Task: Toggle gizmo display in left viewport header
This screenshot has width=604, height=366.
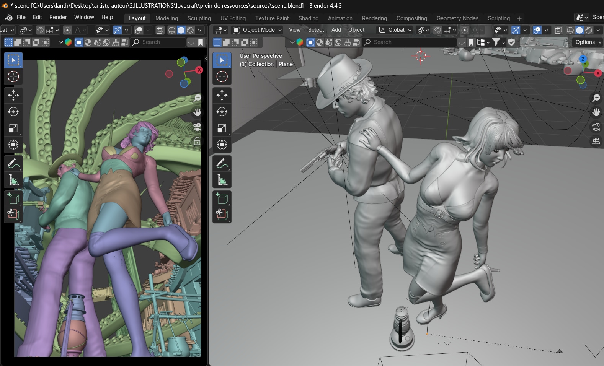Action: click(117, 30)
